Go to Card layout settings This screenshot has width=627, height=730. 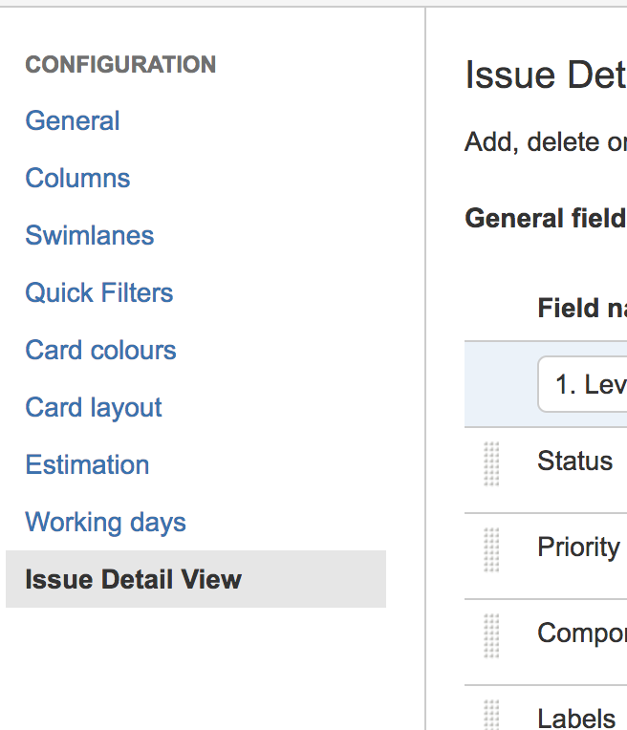[94, 407]
